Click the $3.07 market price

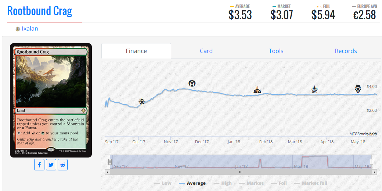click(x=282, y=15)
